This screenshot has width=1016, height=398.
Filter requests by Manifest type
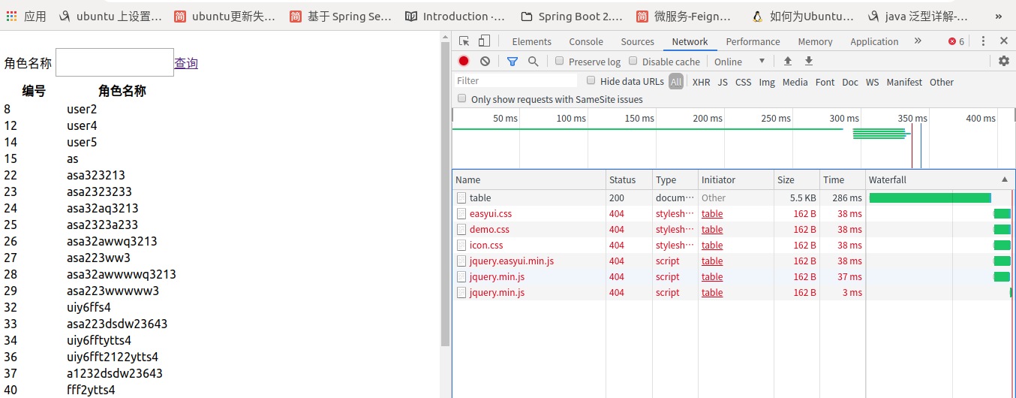(x=904, y=82)
